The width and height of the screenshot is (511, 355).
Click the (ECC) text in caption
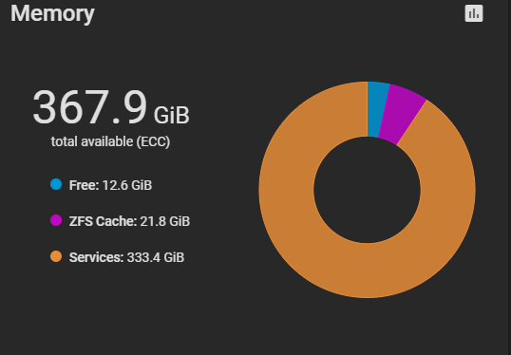[153, 142]
